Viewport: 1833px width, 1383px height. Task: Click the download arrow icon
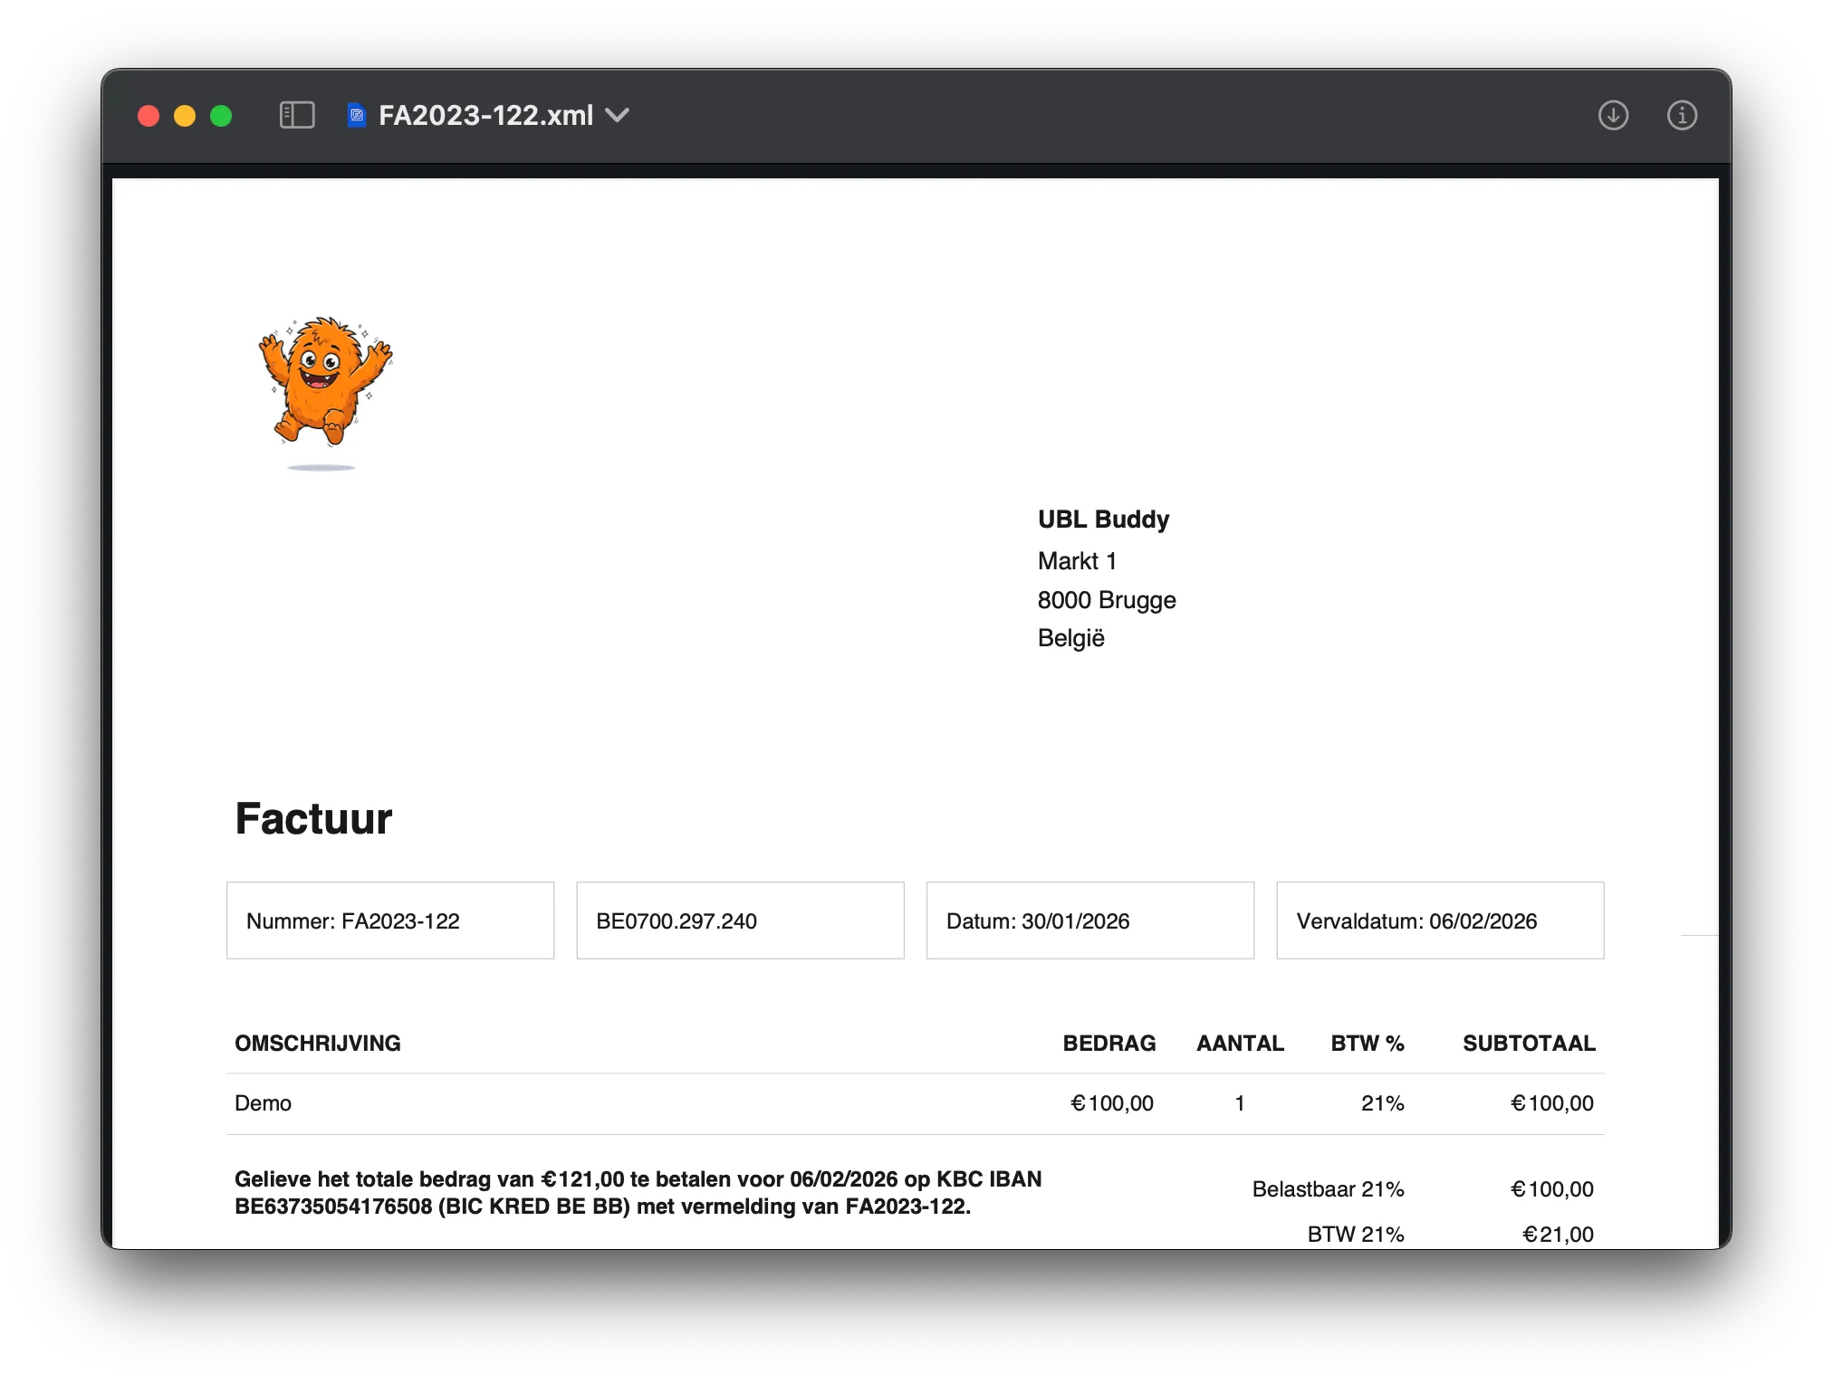coord(1613,115)
